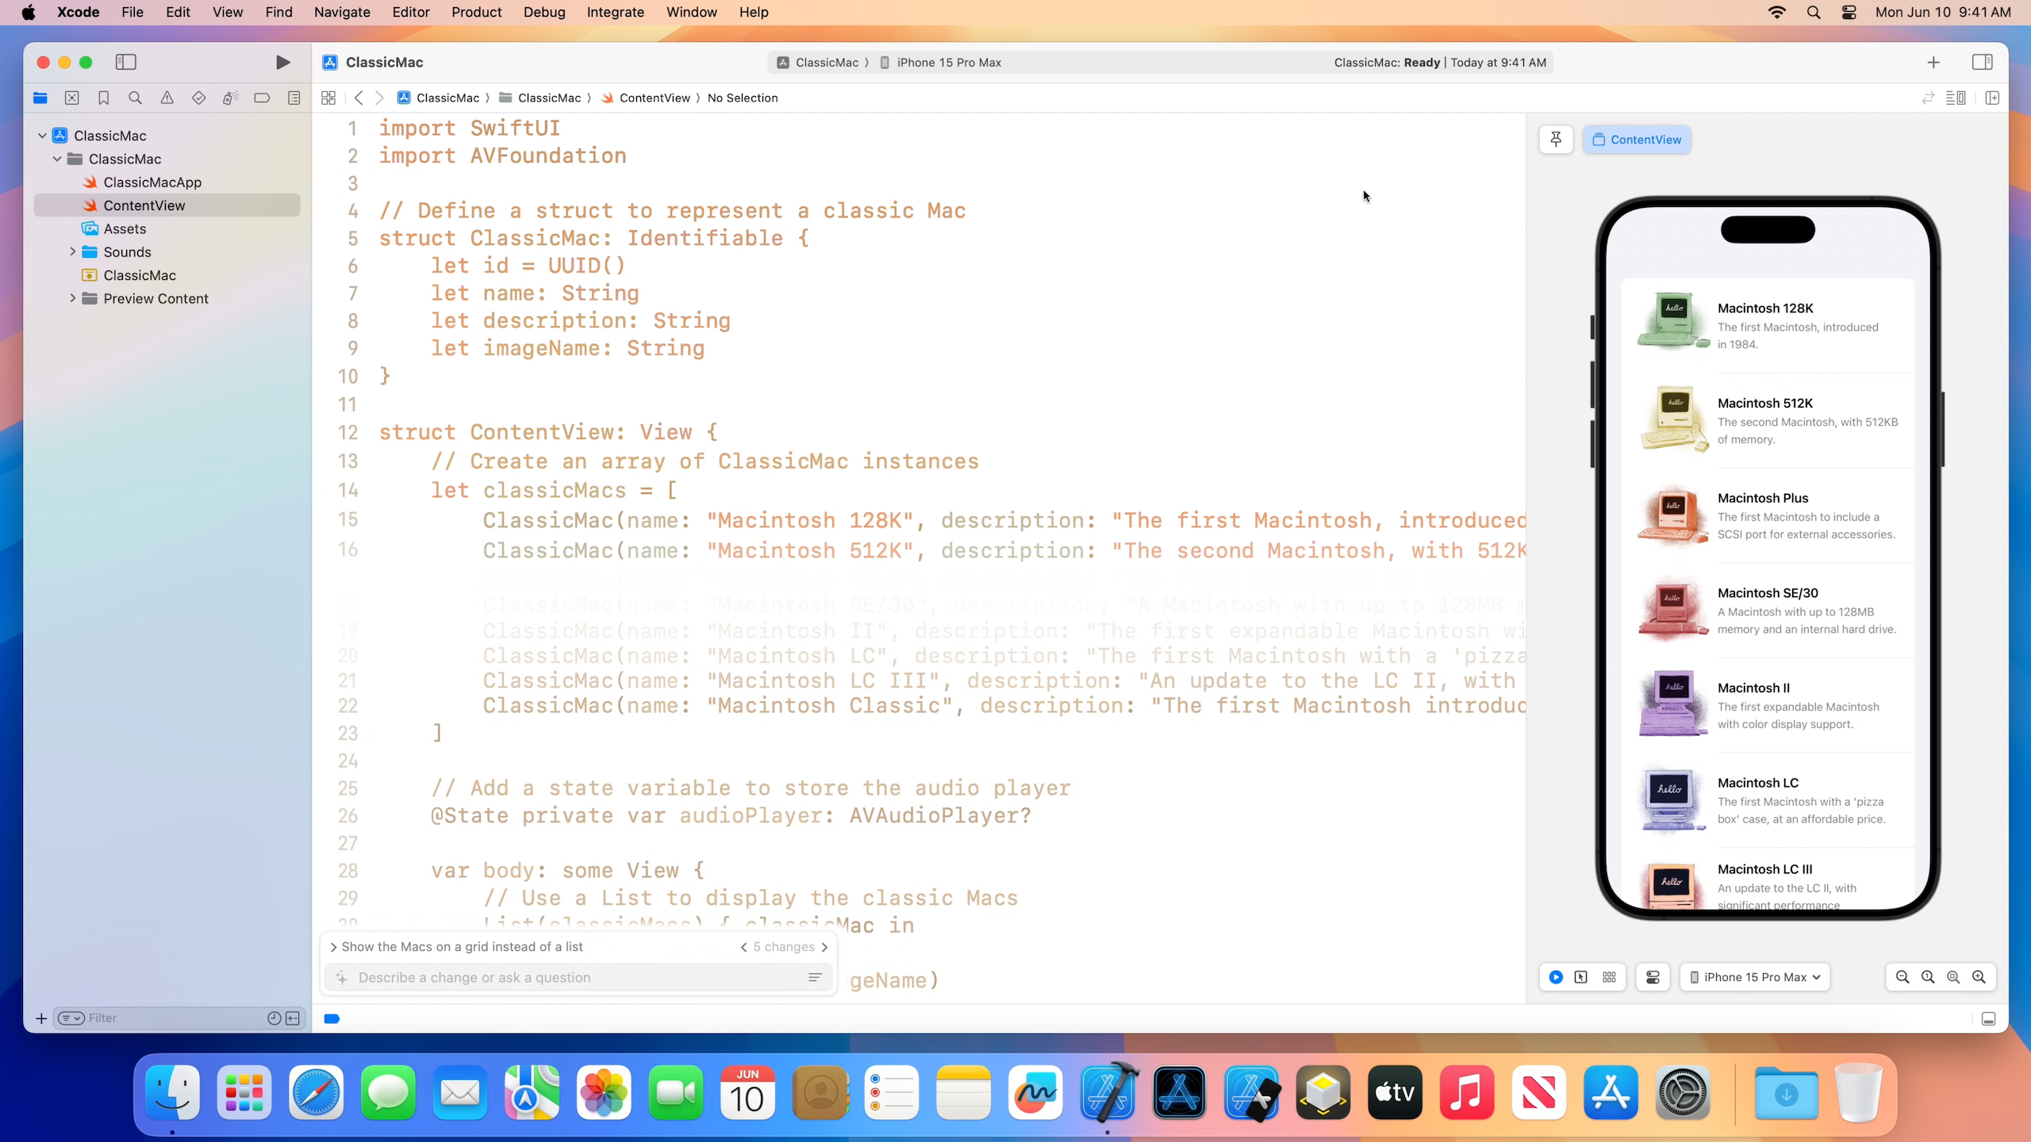
Task: Expand the Preview Content folder
Action: coord(72,298)
